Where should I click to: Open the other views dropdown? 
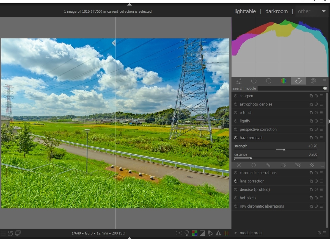point(311,12)
